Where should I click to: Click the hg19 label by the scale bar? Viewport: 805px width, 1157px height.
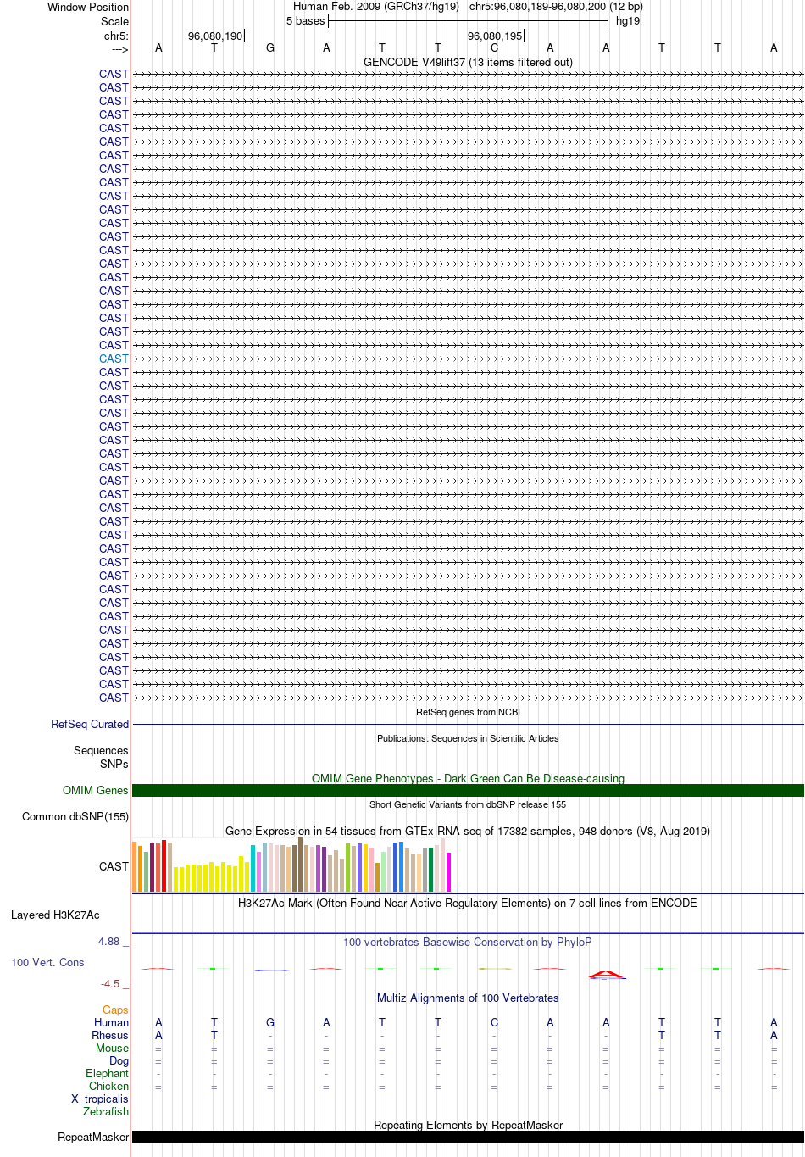628,21
